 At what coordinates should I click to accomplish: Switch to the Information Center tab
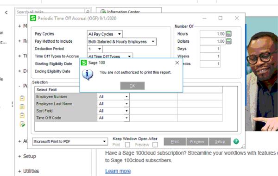[x=129, y=11]
